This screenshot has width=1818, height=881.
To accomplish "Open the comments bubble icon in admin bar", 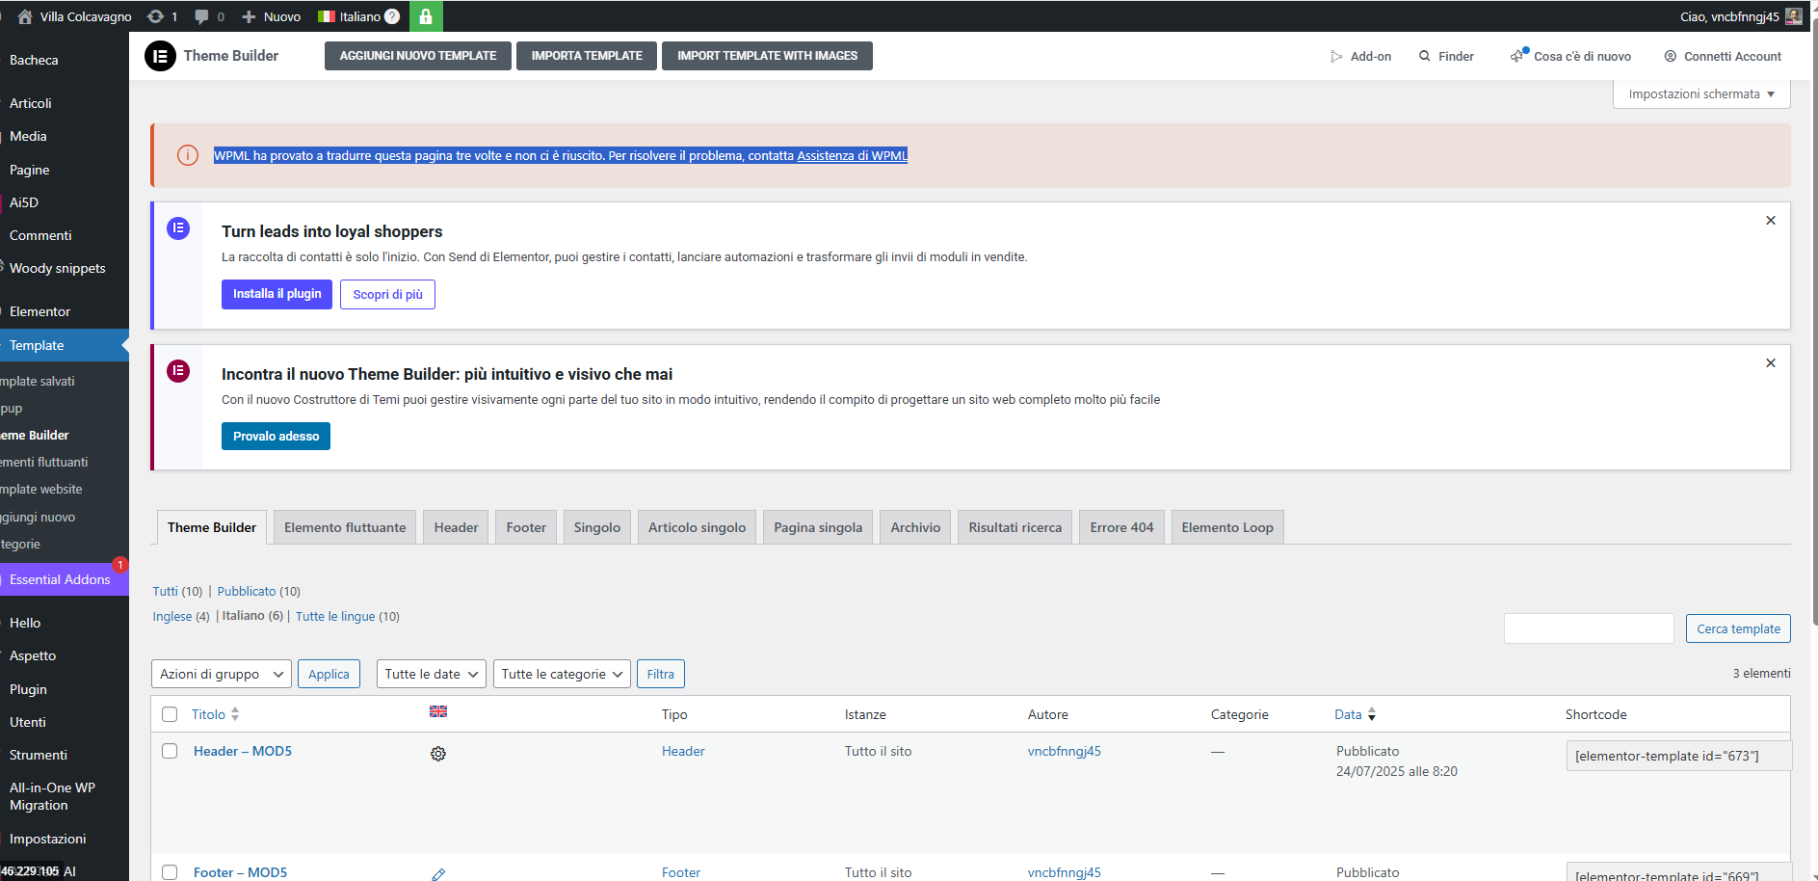I will (201, 16).
